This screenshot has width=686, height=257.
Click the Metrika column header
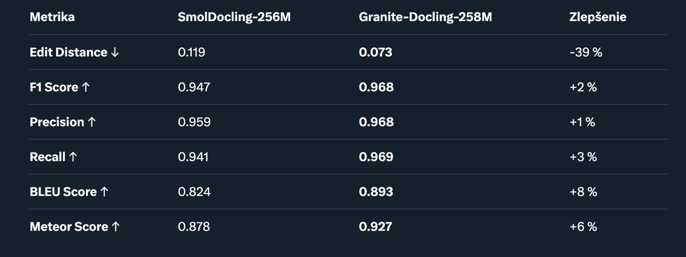52,17
